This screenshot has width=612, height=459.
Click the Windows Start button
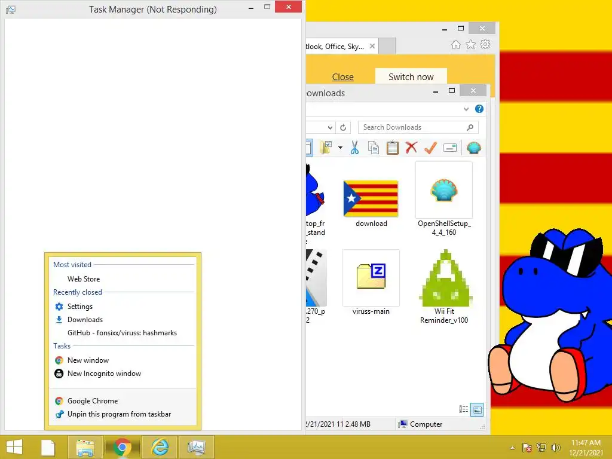[x=14, y=447]
